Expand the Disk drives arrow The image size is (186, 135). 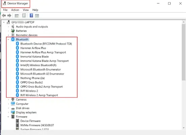8,108
